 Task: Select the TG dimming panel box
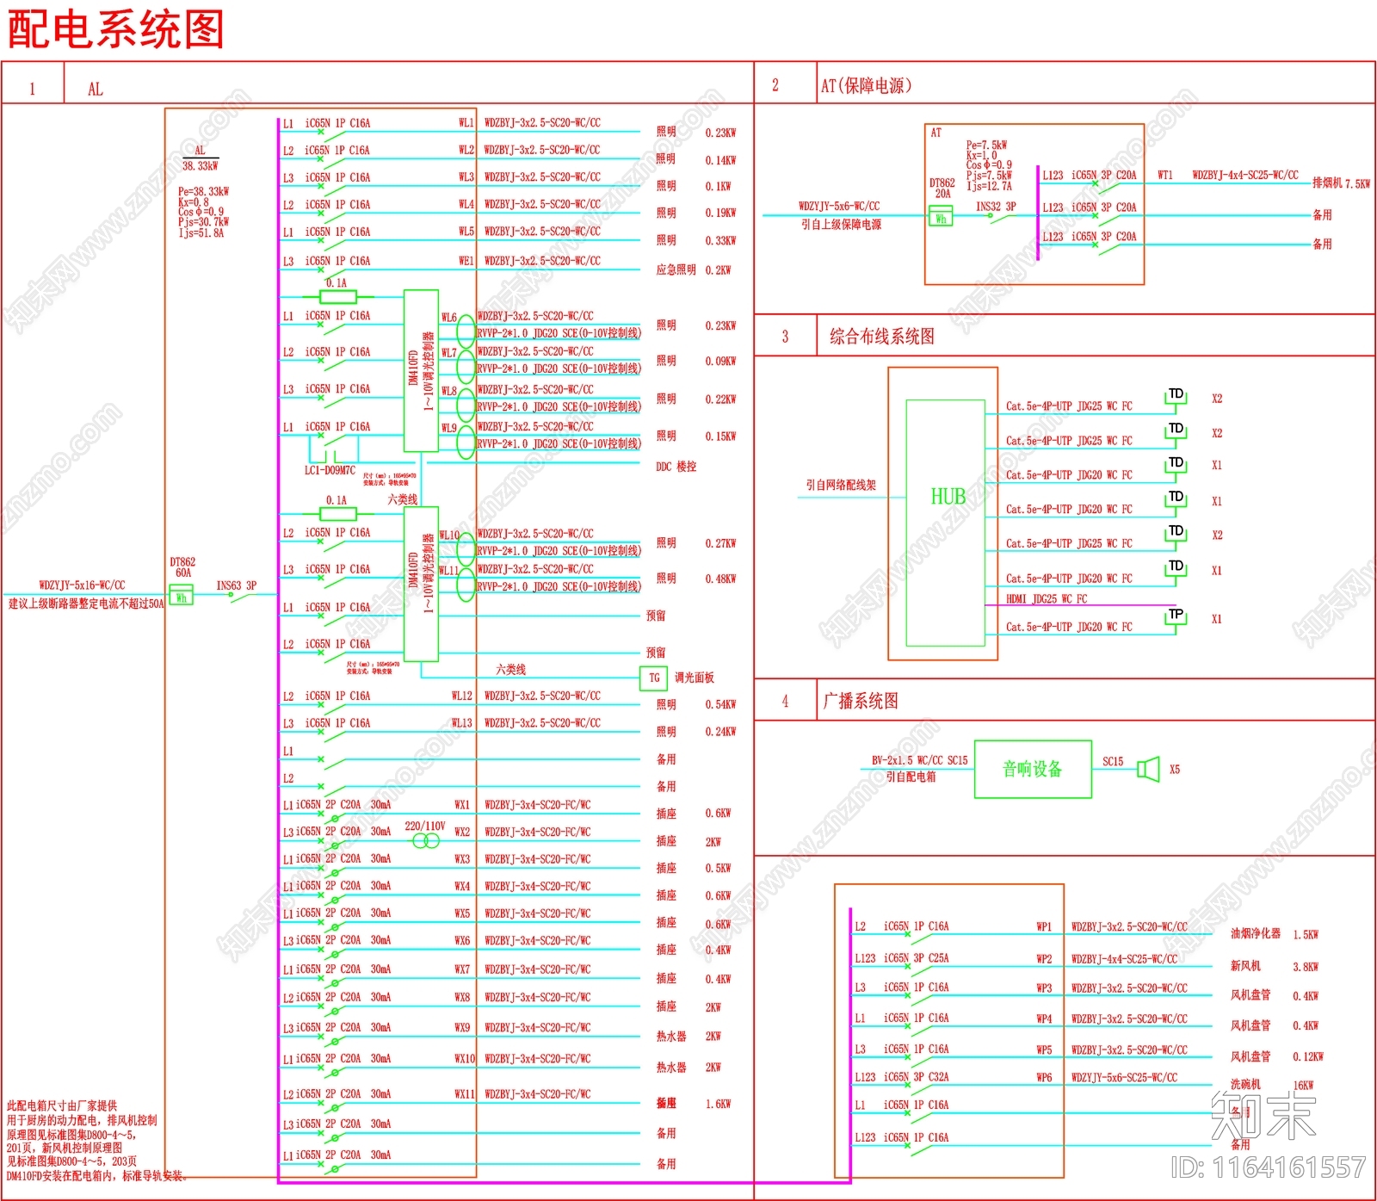point(654,678)
